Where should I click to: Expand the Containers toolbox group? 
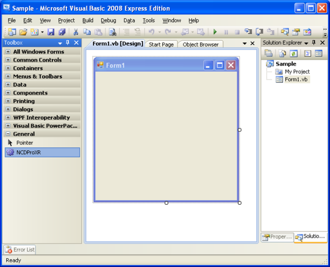(8, 68)
